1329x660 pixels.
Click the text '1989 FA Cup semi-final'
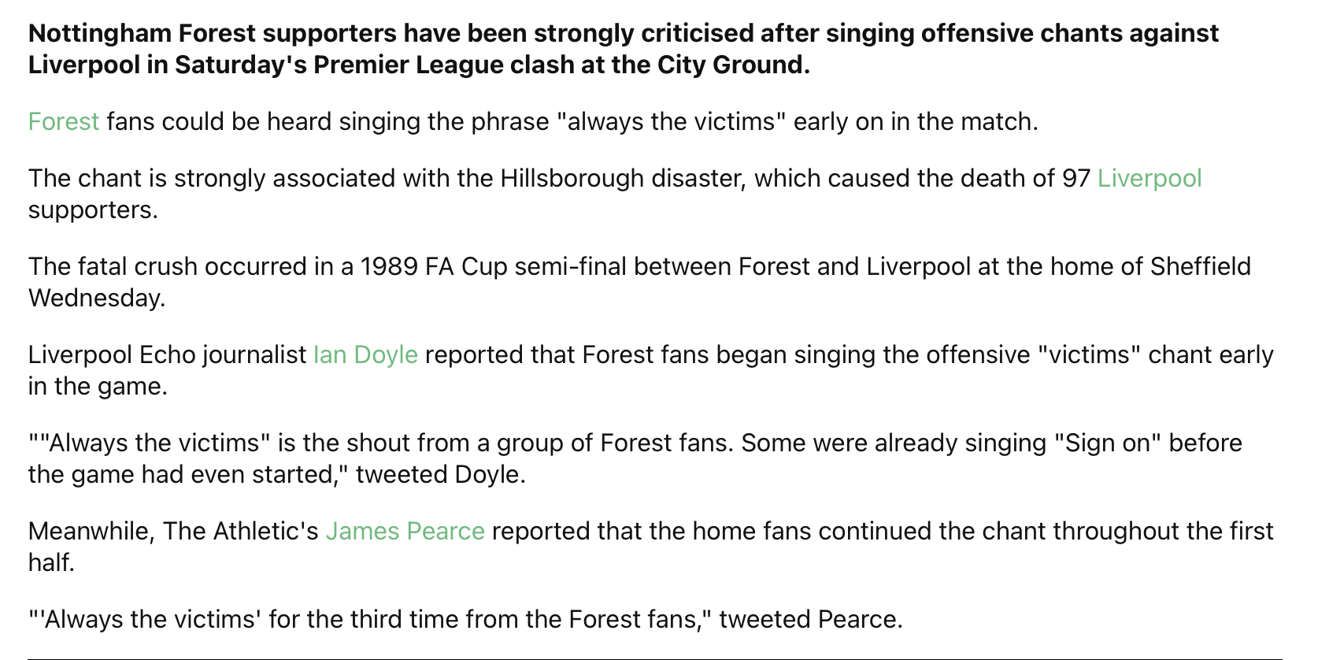click(494, 266)
